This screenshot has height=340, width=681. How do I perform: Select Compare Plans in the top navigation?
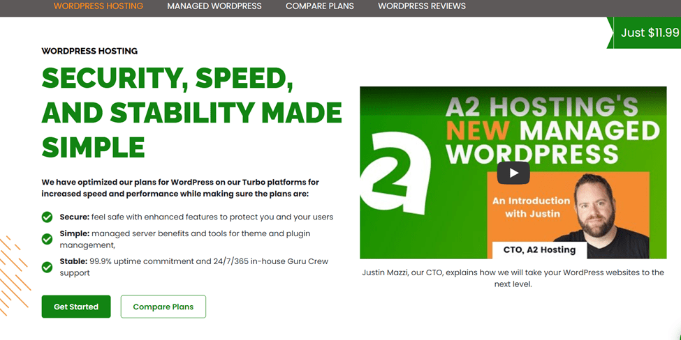click(320, 6)
